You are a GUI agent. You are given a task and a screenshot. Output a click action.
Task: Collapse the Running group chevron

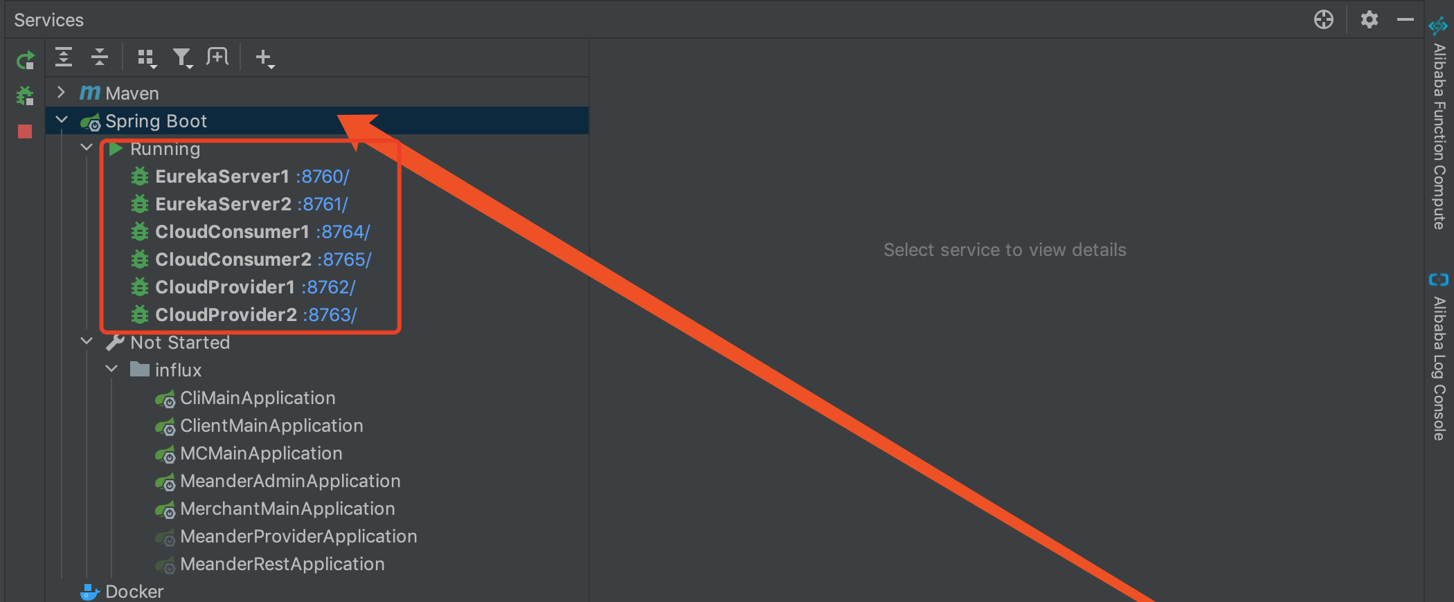click(87, 147)
